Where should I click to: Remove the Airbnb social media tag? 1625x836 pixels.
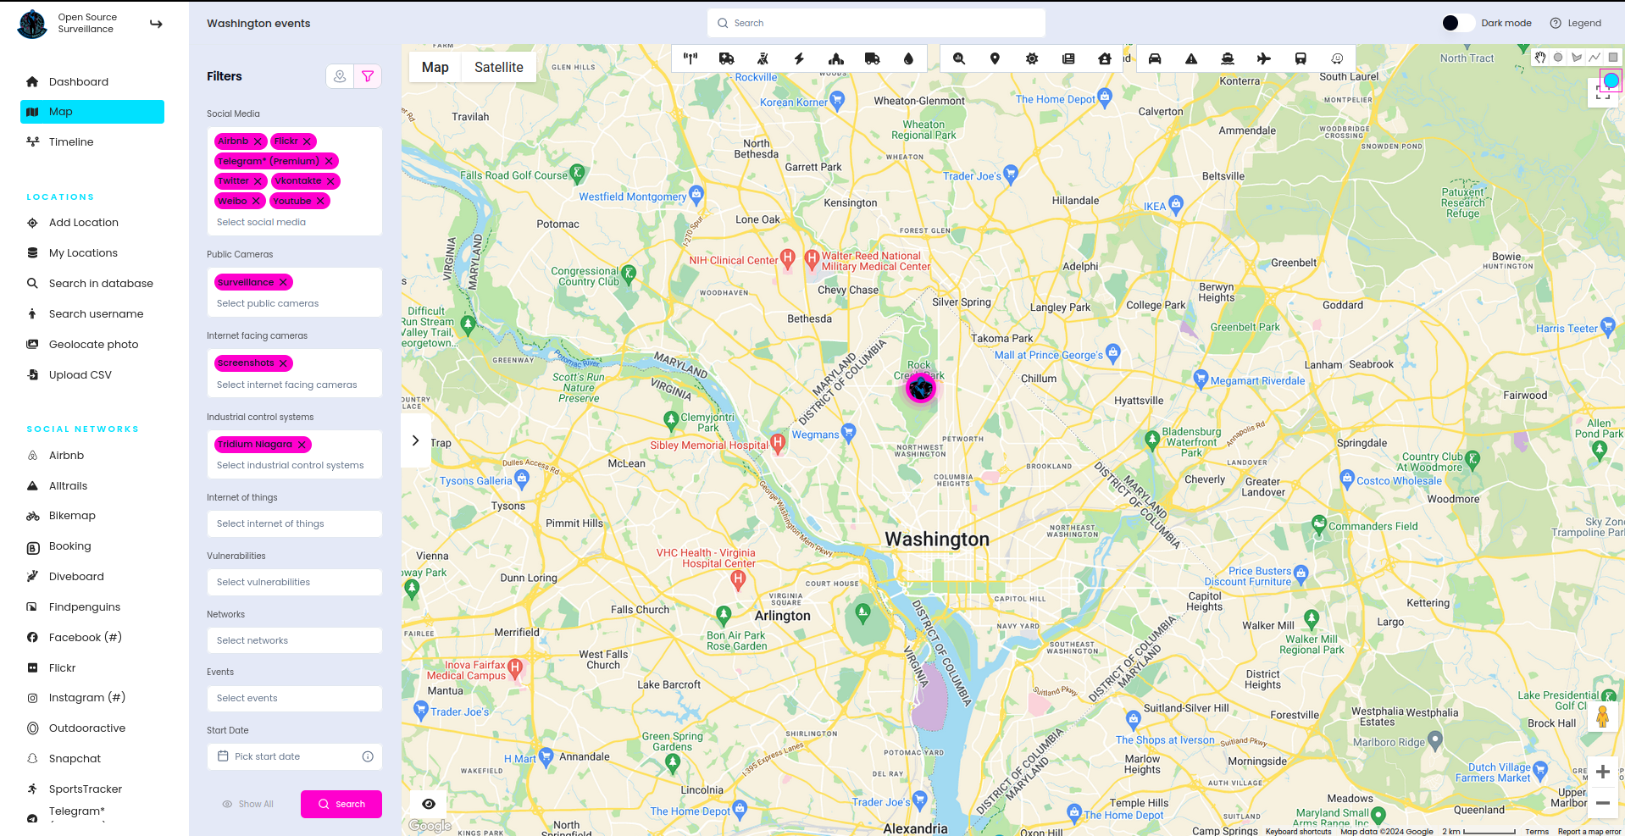click(258, 141)
